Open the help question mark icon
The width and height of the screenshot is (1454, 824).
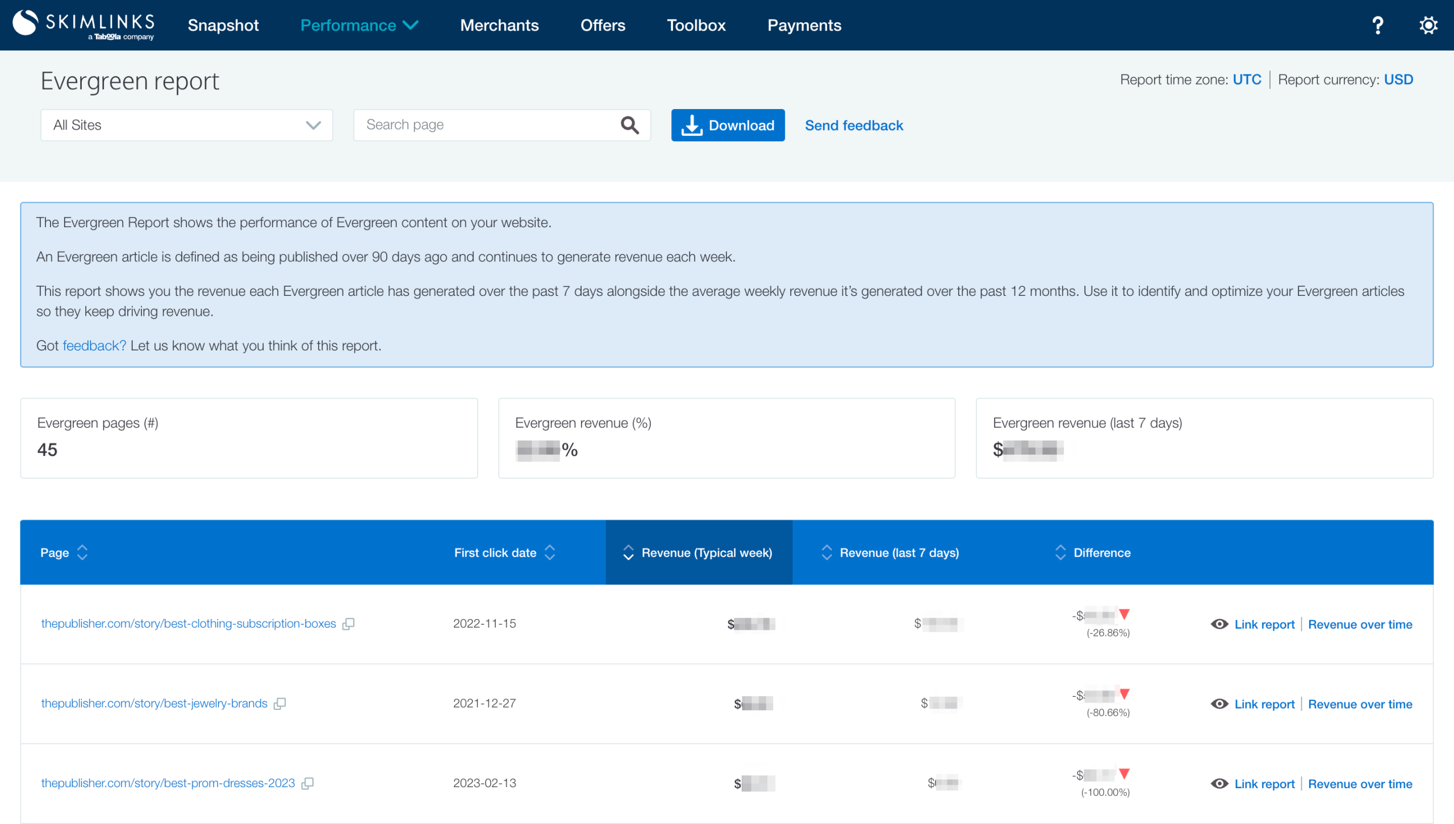click(1377, 26)
